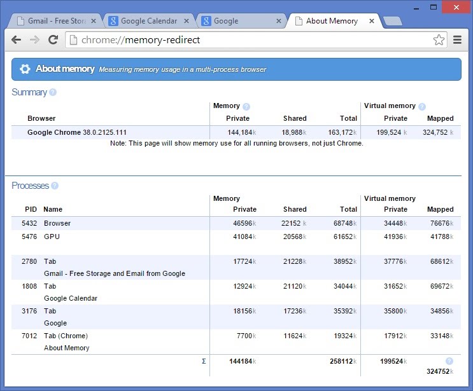Bookmark this page with the star icon
Screen dimensions: 473x391
439,40
